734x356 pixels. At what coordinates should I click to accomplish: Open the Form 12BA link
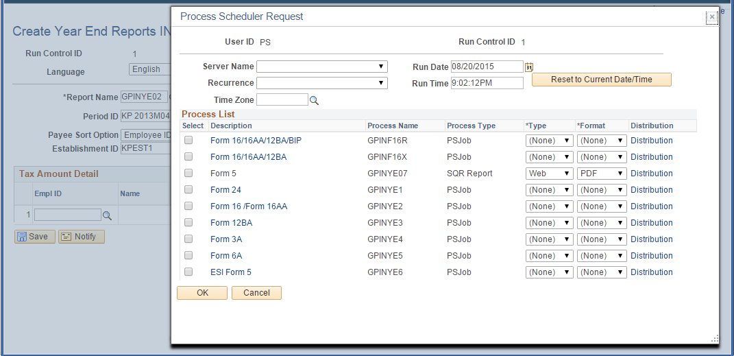[231, 222]
